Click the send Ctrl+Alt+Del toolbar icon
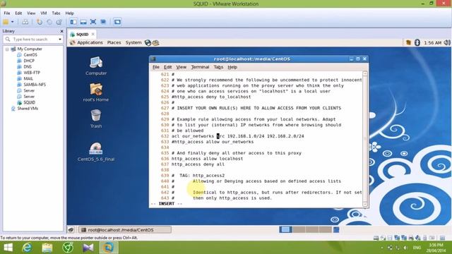Image resolution: width=452 pixels, height=254 pixels. click(x=25, y=22)
